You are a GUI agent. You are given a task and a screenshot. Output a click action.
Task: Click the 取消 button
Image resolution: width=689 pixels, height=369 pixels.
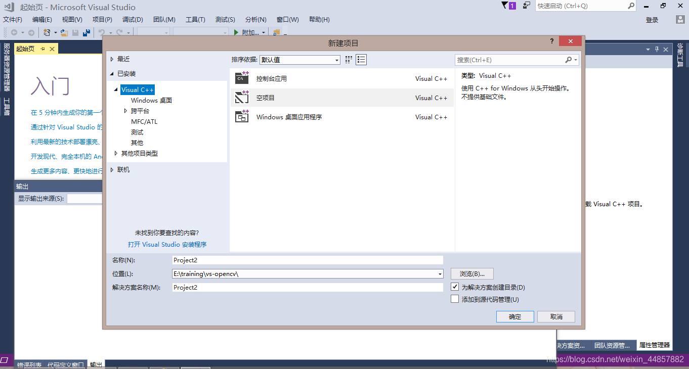[x=556, y=317]
